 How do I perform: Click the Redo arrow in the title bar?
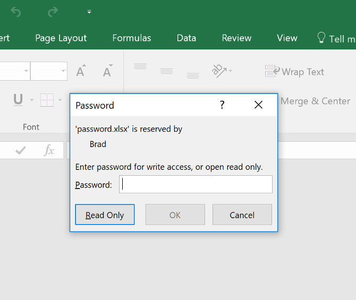[53, 11]
